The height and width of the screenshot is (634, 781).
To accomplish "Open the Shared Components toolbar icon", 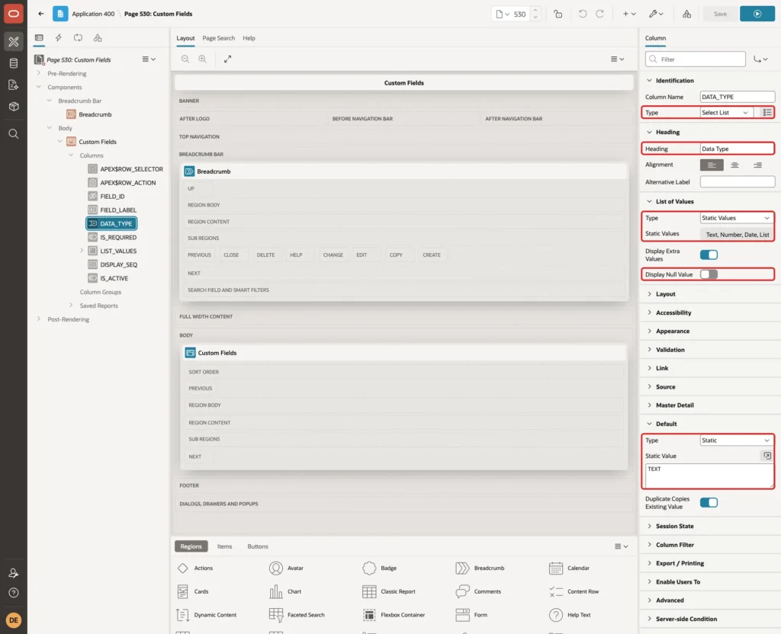I will click(x=687, y=14).
